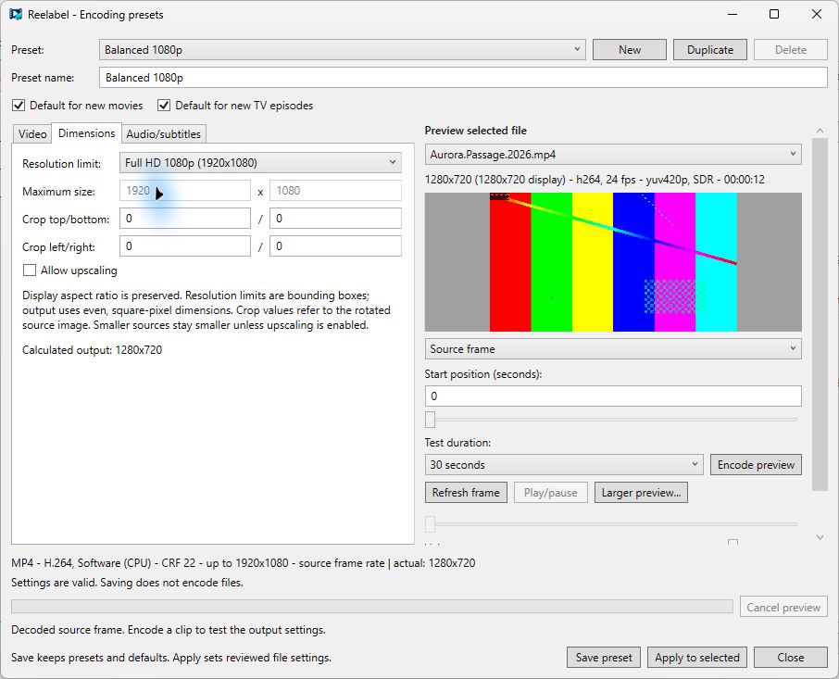
Task: Click the Close button at the bottom
Action: [790, 657]
